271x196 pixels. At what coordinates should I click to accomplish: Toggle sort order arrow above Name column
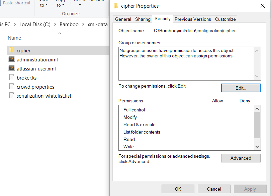[60, 33]
